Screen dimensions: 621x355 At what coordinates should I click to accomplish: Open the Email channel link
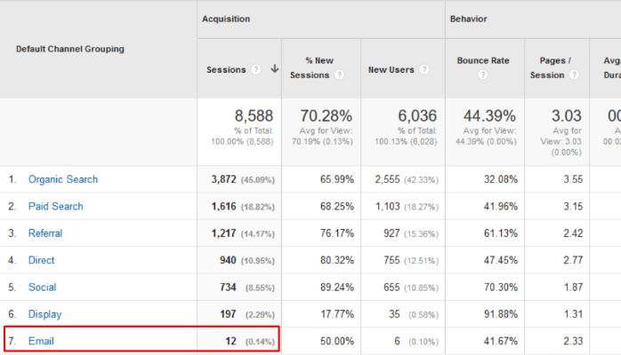[x=41, y=341]
